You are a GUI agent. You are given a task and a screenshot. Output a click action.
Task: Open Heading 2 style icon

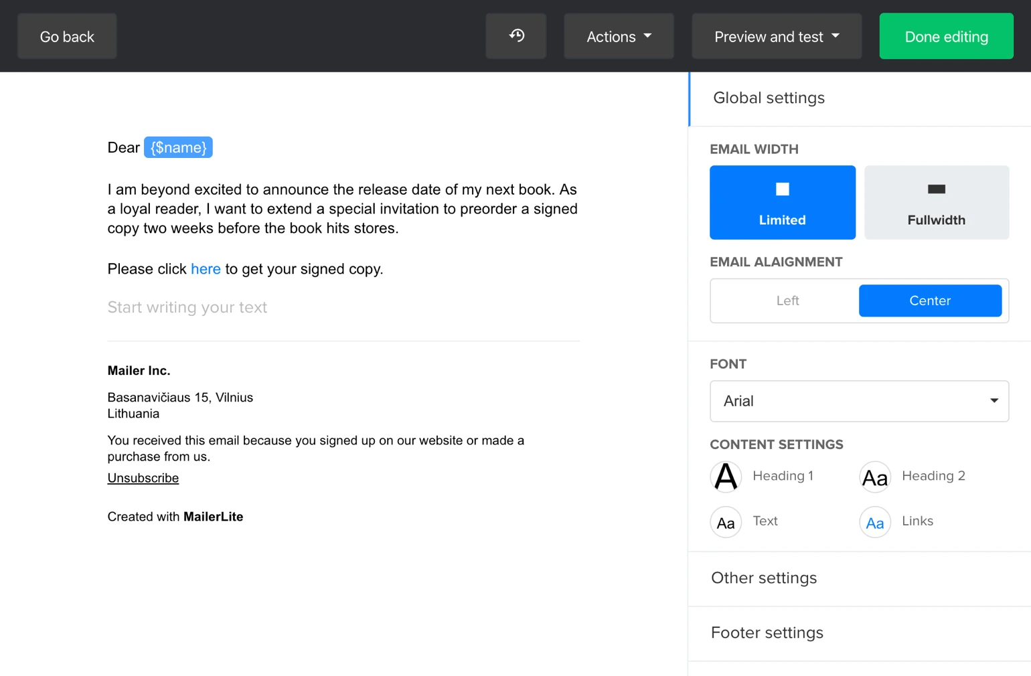coord(874,477)
